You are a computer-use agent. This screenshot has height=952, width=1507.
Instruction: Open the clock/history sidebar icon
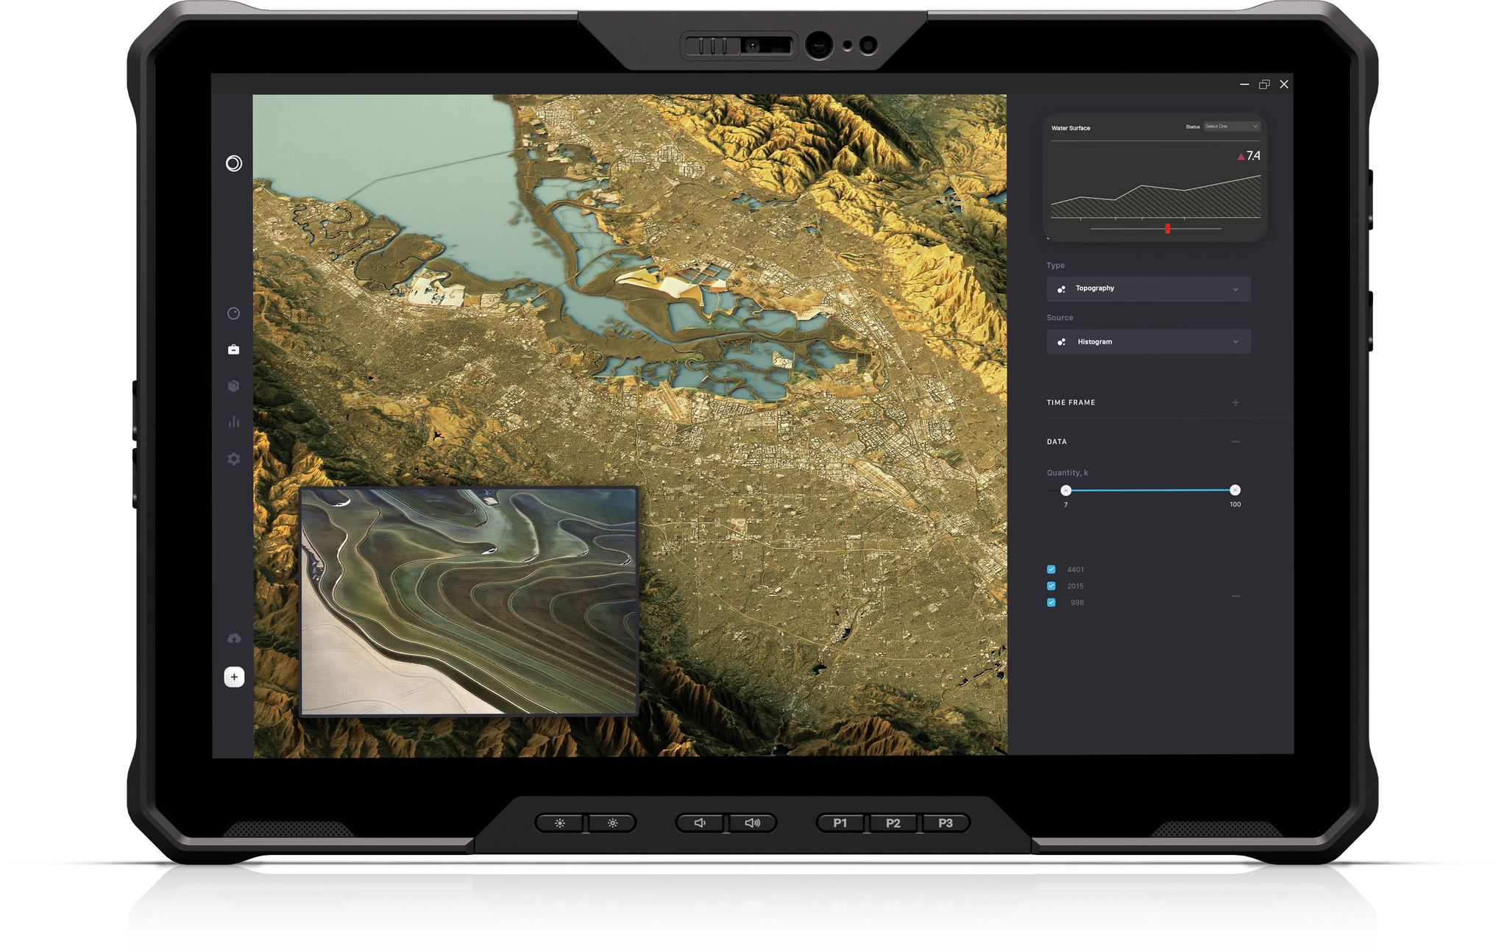(x=233, y=313)
